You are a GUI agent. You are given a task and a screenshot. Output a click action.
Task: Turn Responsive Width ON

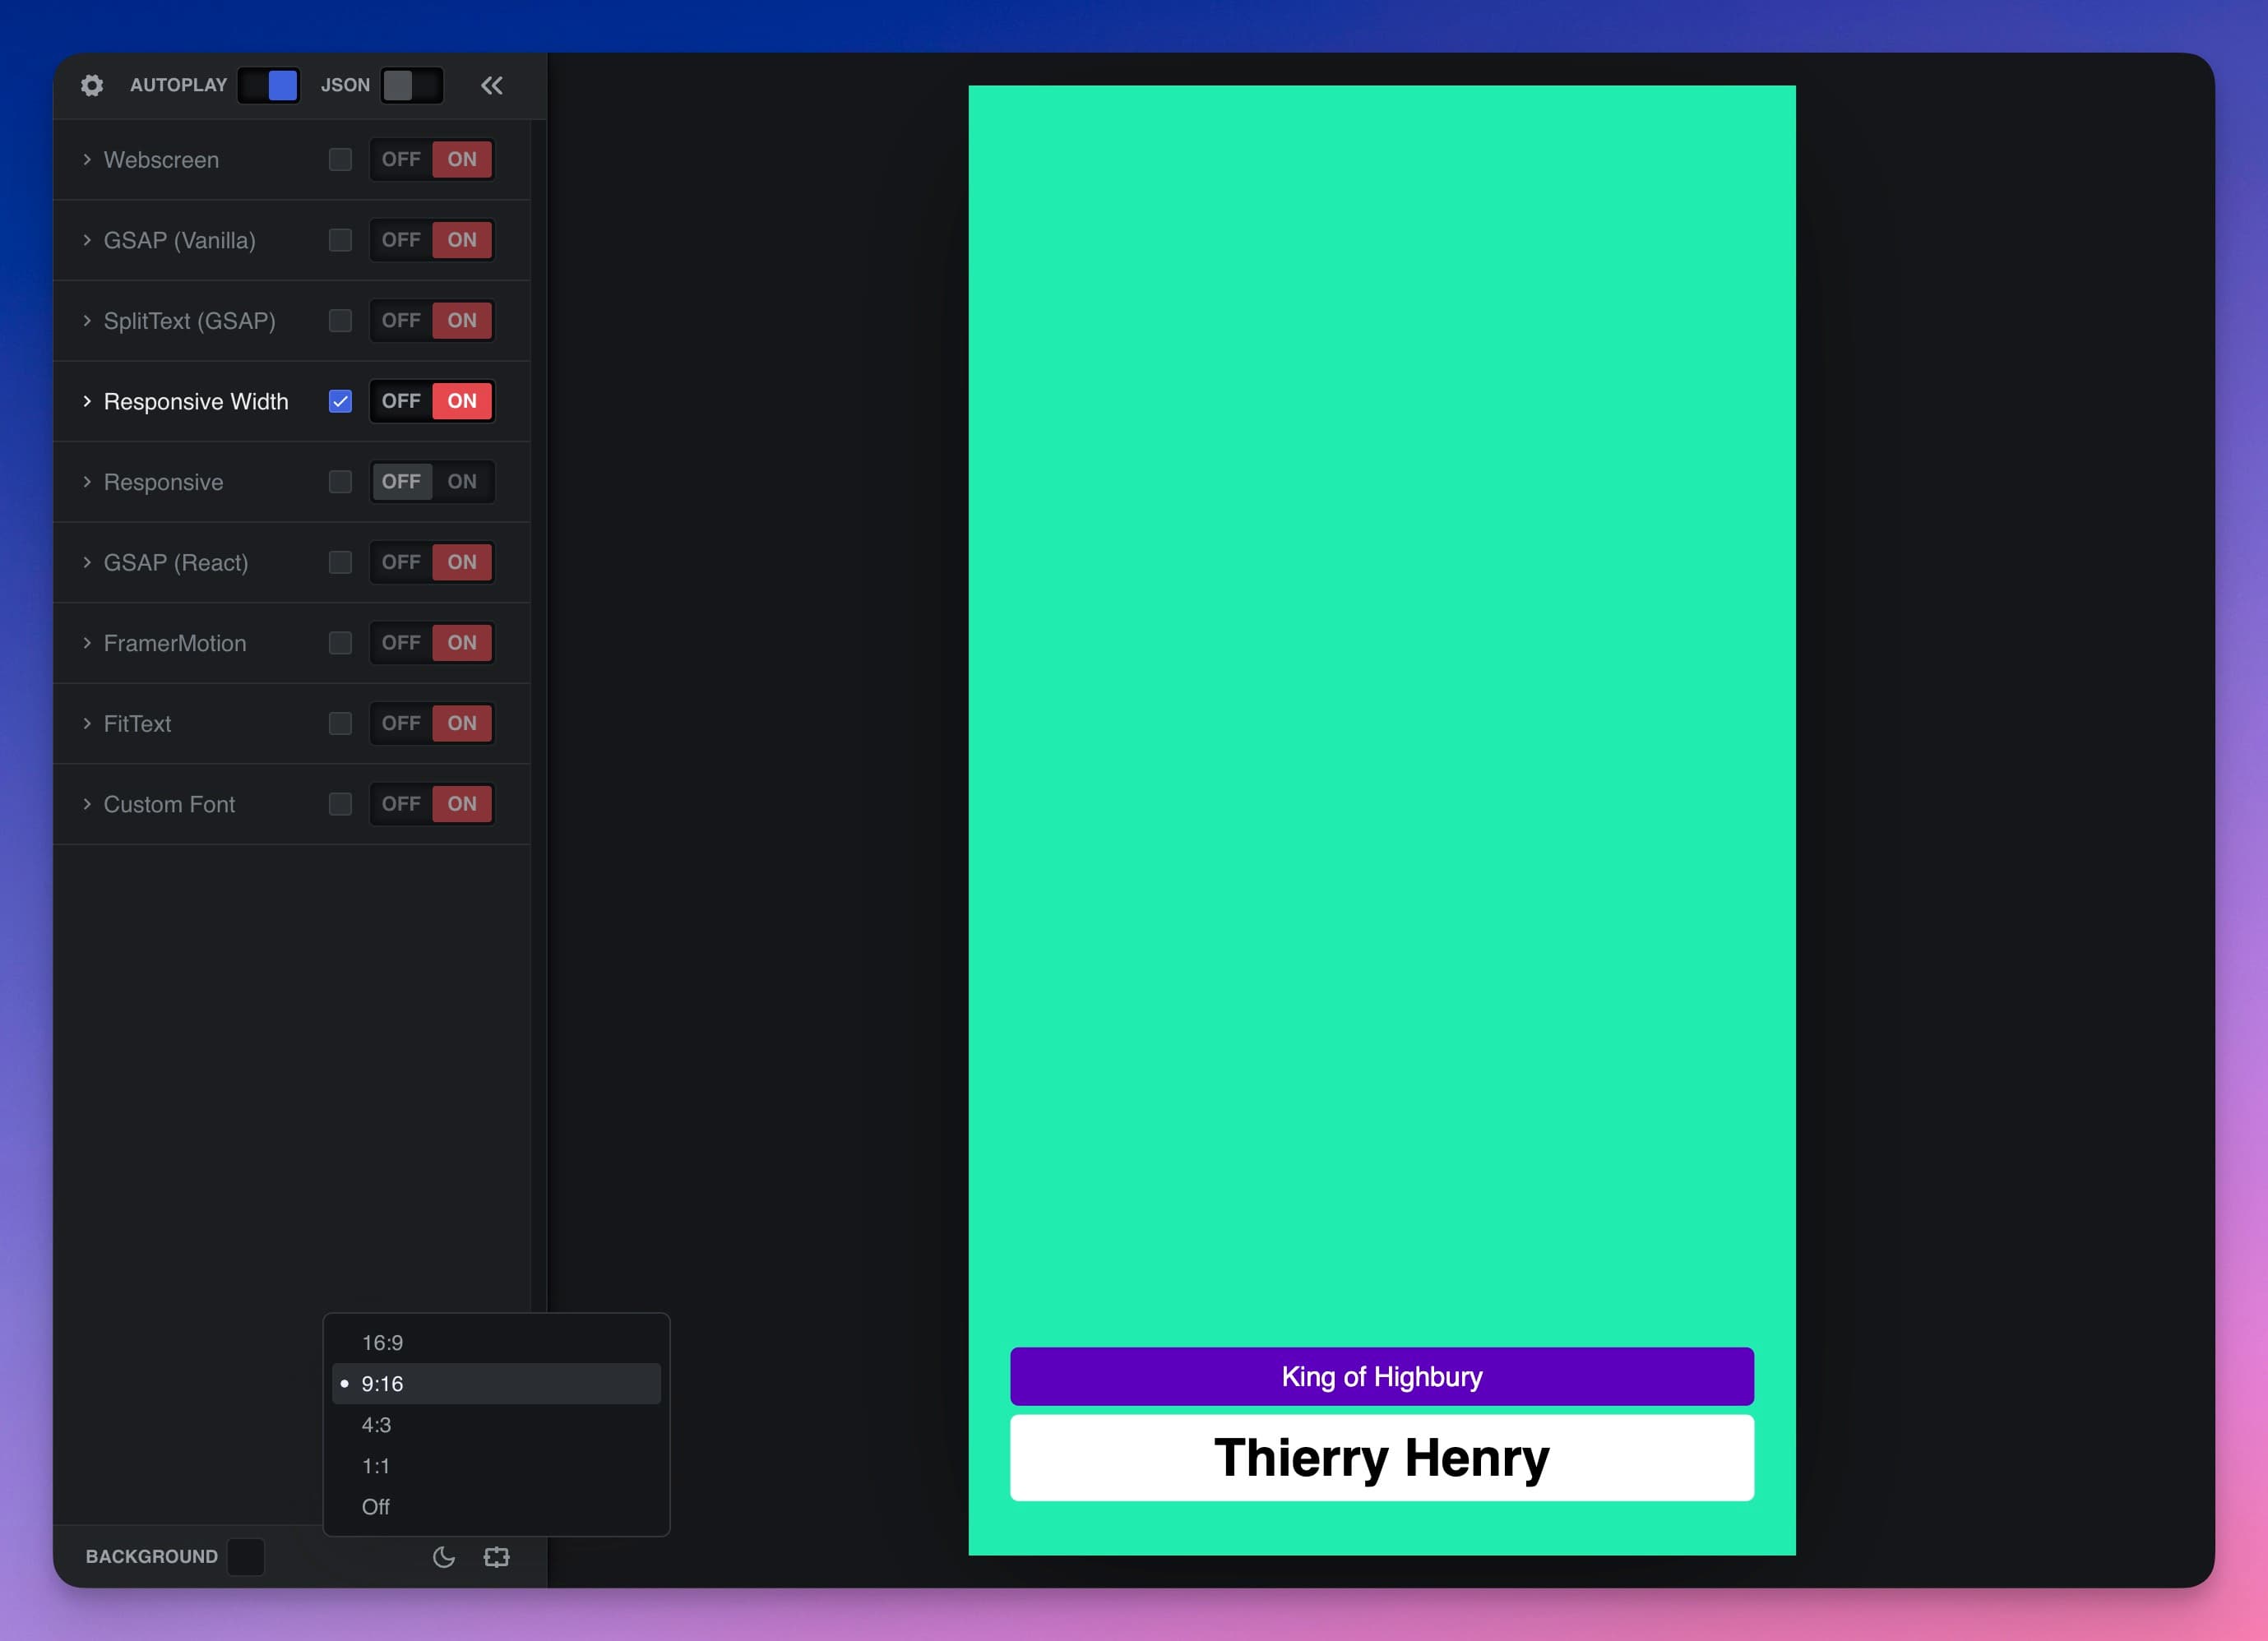click(462, 401)
